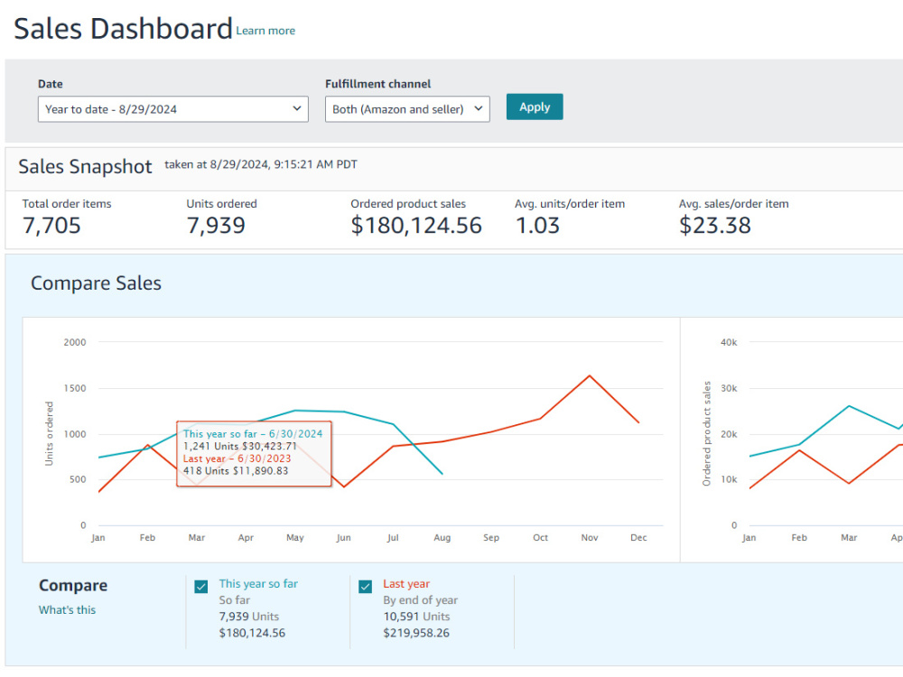
Task: Open the Date range dropdown
Action: [x=172, y=109]
